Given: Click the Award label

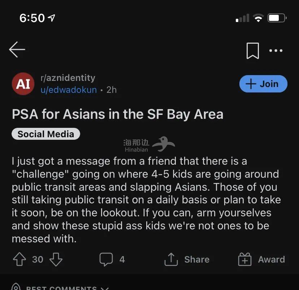Looking at the screenshot, I should [271, 260].
